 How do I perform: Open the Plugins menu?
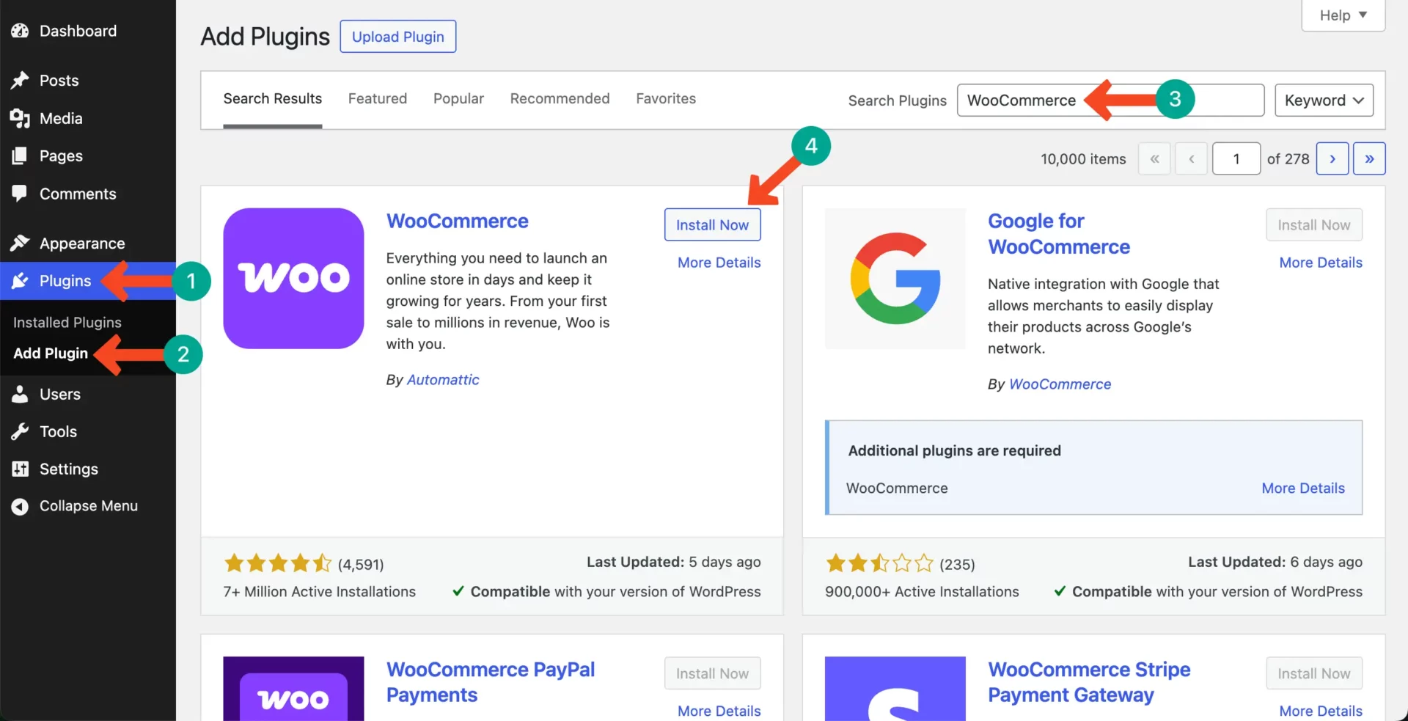click(65, 281)
